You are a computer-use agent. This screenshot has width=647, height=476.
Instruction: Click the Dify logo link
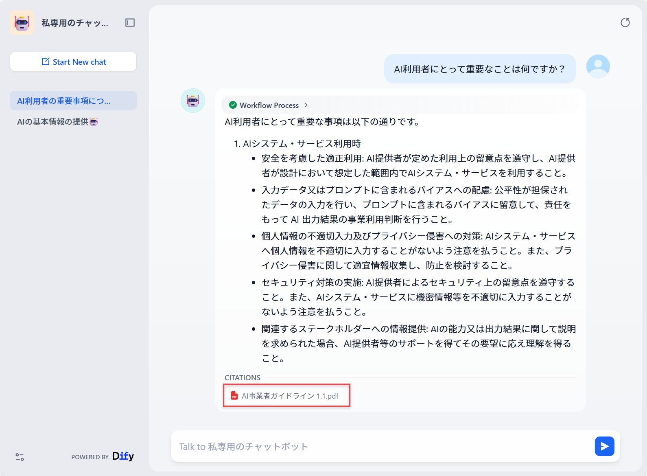pyautogui.click(x=123, y=456)
